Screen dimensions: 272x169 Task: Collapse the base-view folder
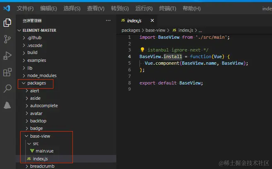[26, 136]
